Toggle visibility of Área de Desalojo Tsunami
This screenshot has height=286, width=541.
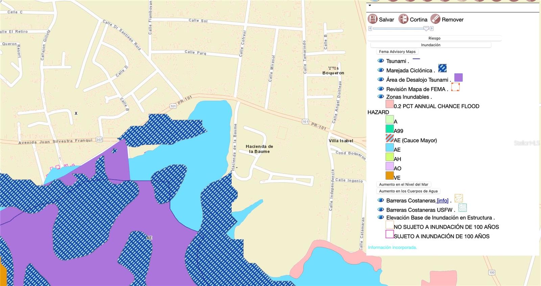pos(381,79)
